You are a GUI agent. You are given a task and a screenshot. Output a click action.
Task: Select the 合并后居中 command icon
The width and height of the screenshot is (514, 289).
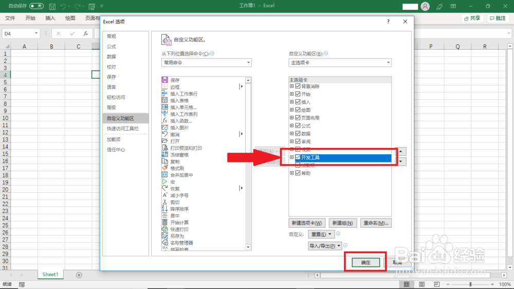[x=164, y=175]
